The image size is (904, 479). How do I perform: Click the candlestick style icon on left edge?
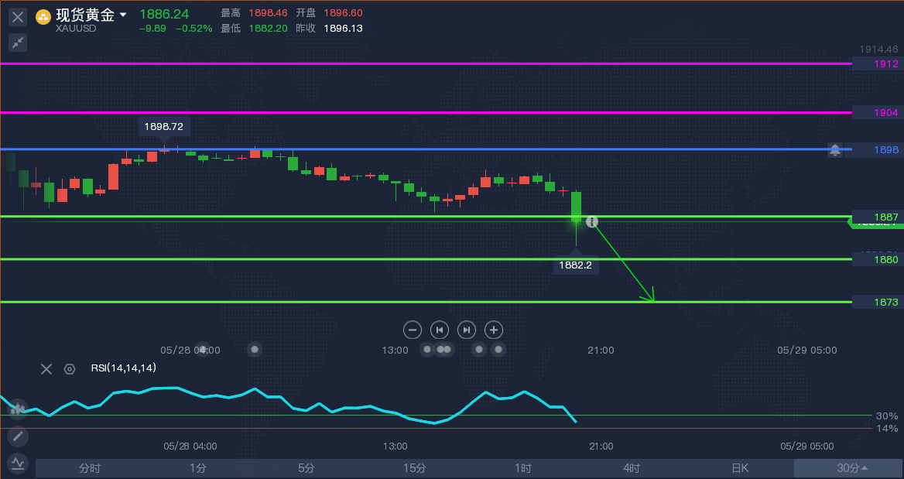click(18, 409)
